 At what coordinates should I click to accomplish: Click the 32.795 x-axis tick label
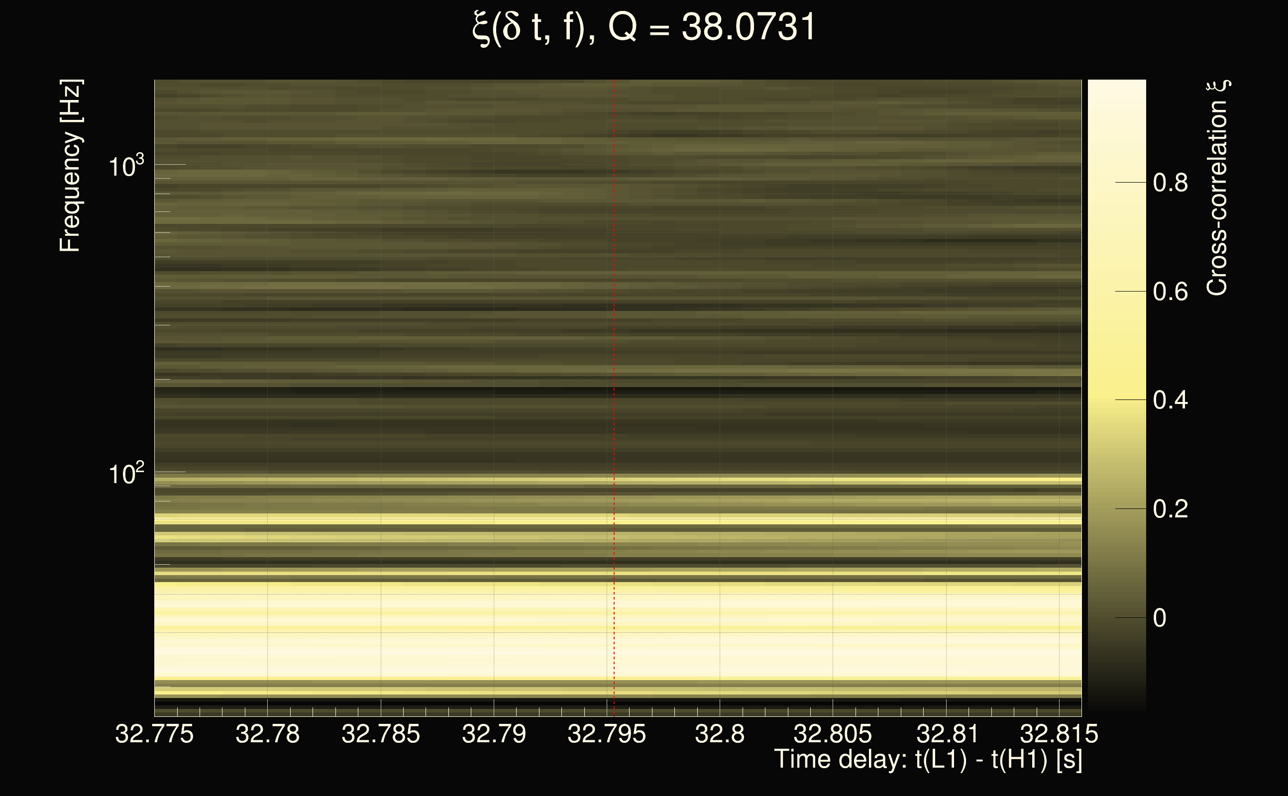coord(607,734)
